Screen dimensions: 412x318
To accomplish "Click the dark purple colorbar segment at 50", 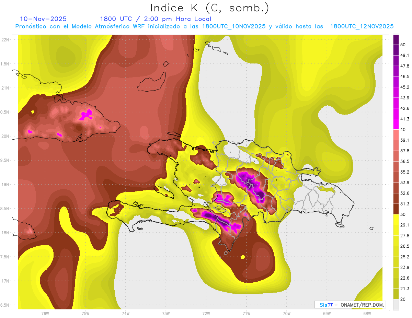I will click(396, 39).
